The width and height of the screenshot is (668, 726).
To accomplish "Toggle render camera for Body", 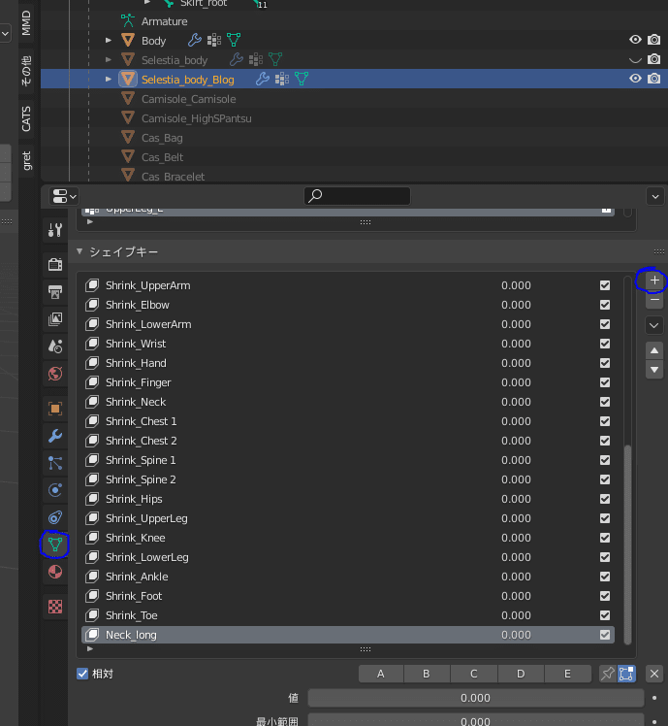I will click(x=653, y=40).
